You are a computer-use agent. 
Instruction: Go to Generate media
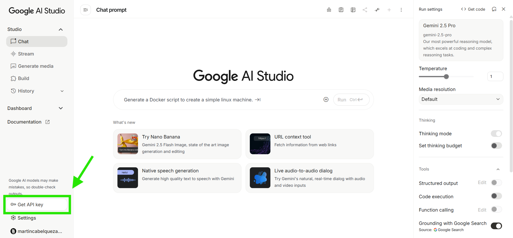click(x=37, y=66)
